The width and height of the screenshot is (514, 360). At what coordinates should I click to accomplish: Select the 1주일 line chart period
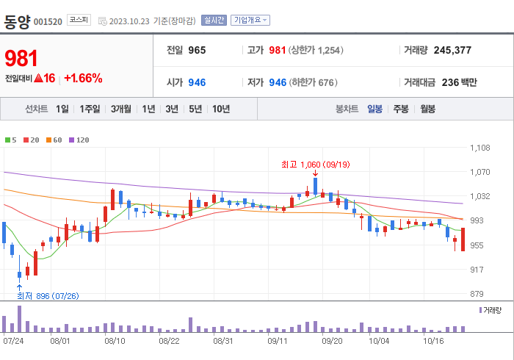[90, 109]
